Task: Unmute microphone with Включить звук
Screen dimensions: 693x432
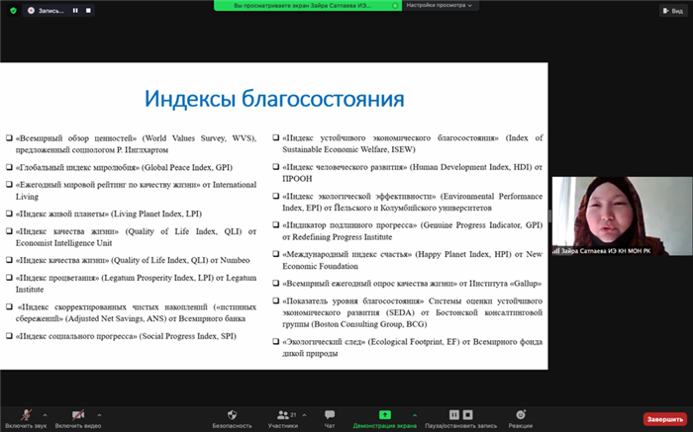Action: 23,415
